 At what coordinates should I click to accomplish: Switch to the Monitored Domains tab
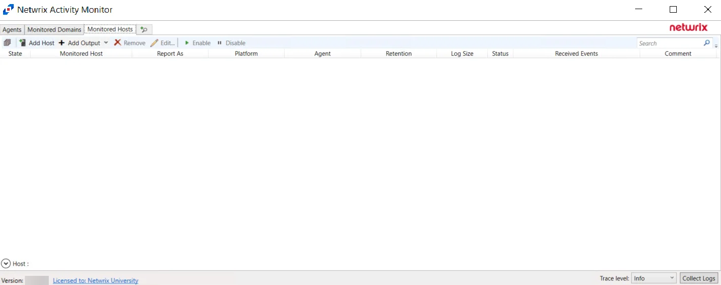point(54,29)
